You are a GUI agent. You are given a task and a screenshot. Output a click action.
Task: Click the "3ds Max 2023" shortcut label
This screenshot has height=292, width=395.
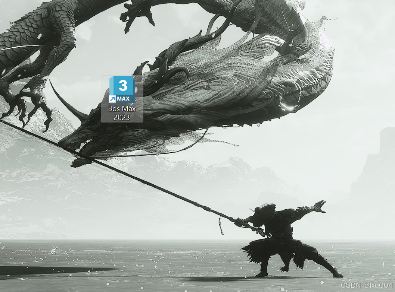[122, 113]
